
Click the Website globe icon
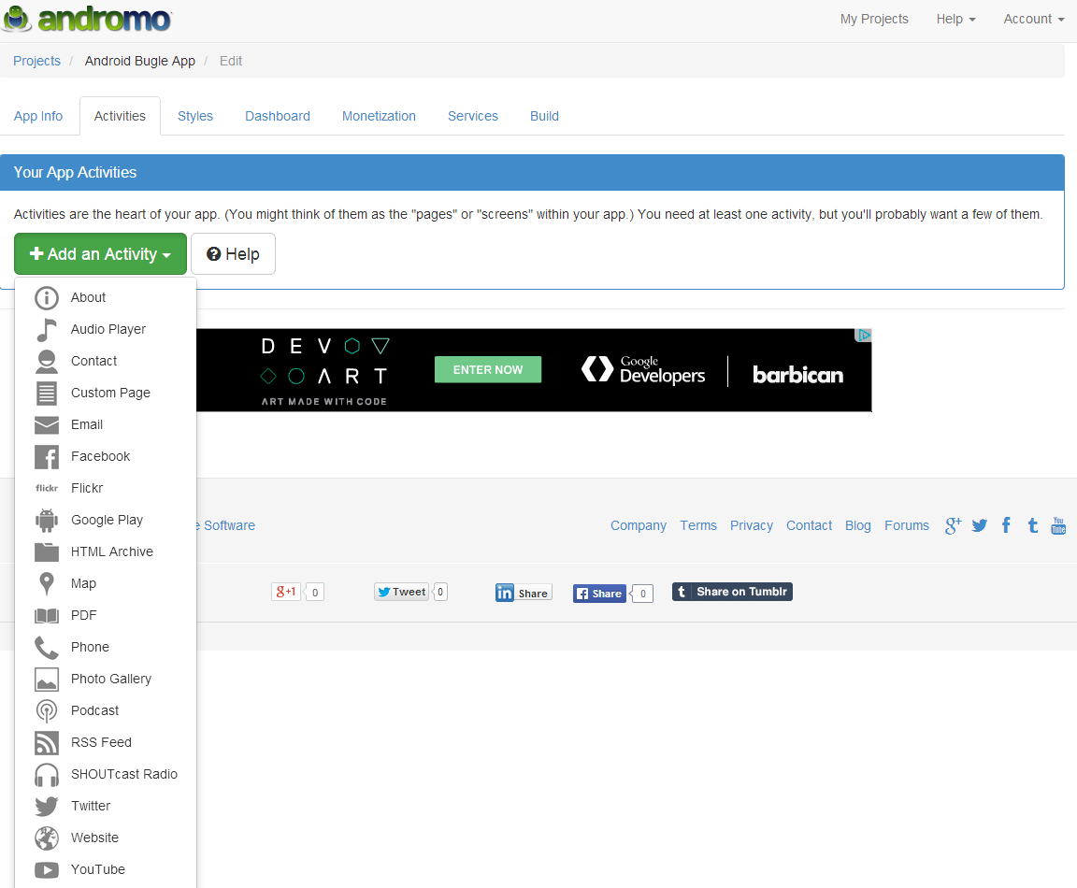(x=47, y=838)
